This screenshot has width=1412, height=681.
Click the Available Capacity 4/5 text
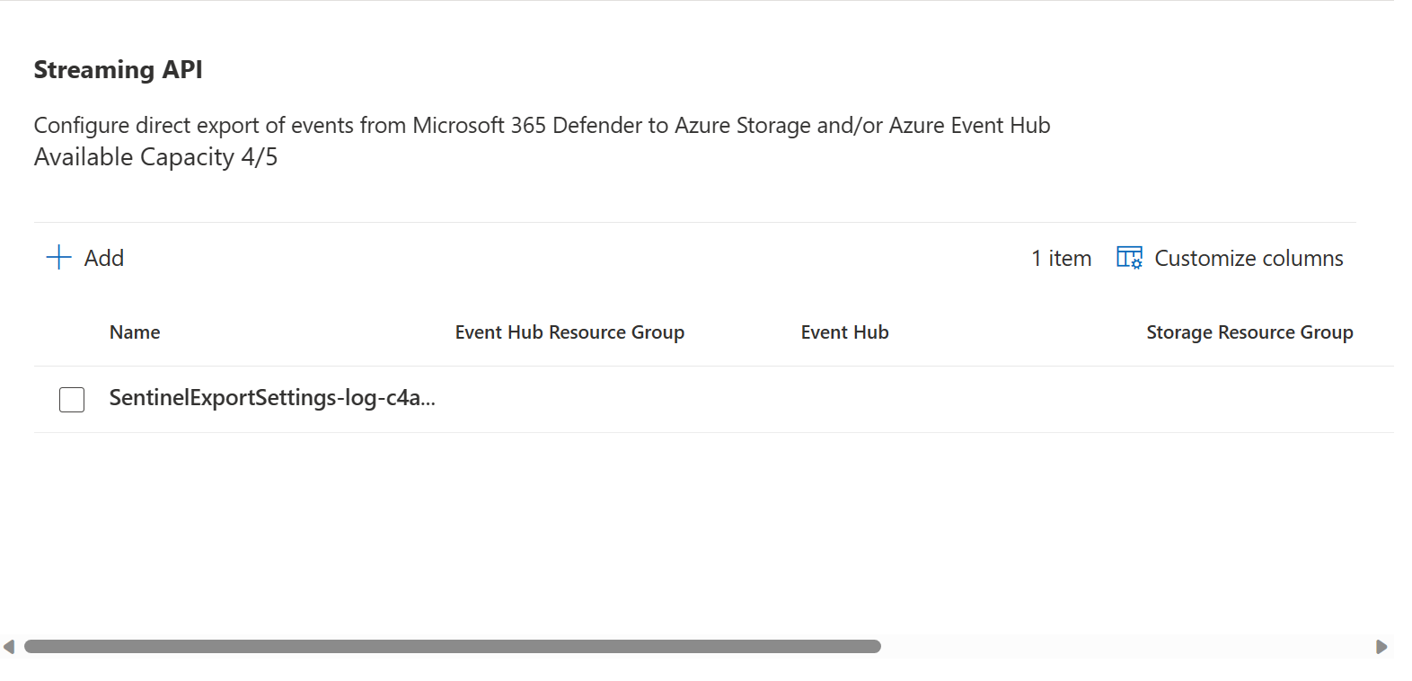click(155, 157)
